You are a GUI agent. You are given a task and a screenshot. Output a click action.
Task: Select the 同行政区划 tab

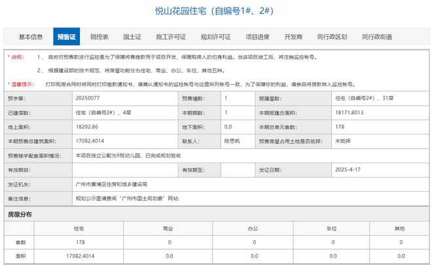pyautogui.click(x=332, y=37)
